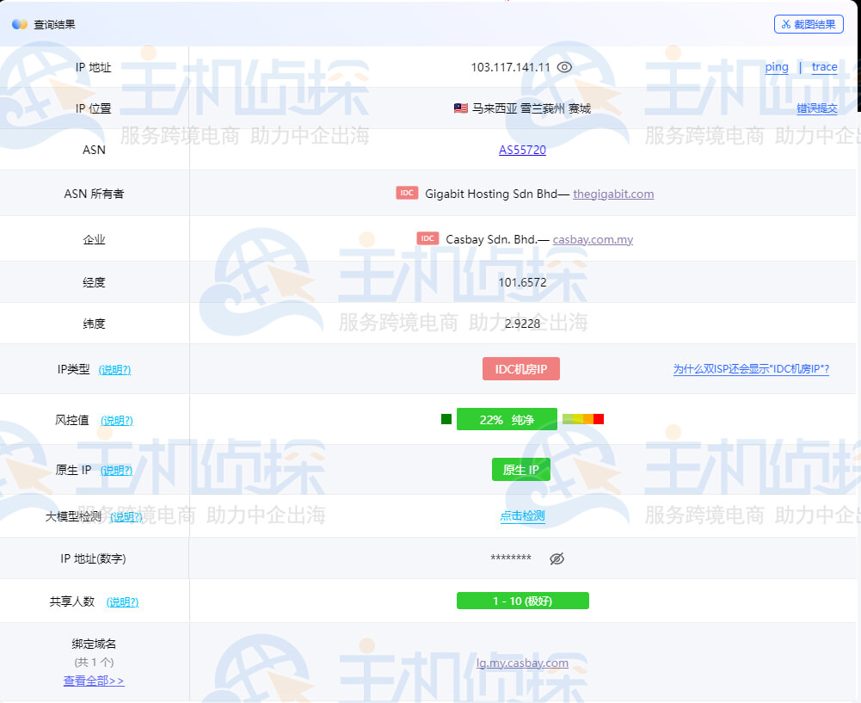Open the 说明? help link beside IP类型
Screen dimensions: 861x703
coord(114,370)
